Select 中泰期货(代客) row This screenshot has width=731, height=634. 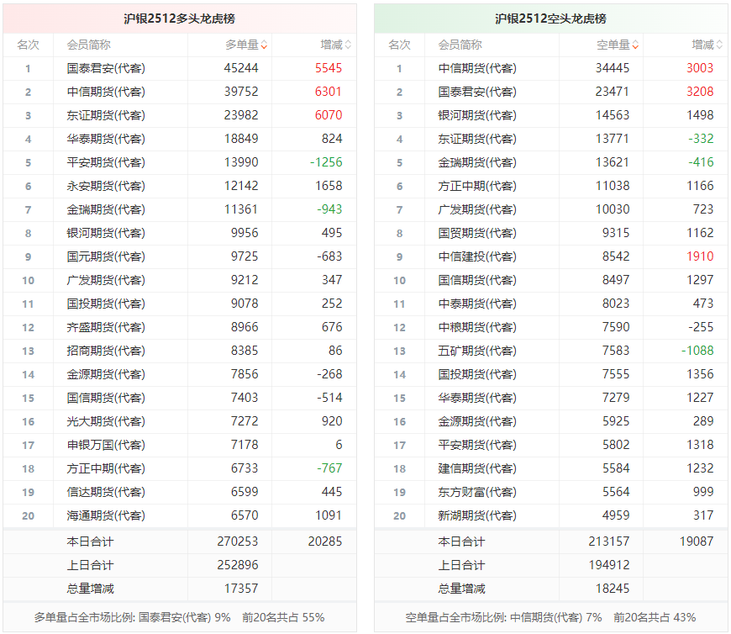(x=551, y=304)
